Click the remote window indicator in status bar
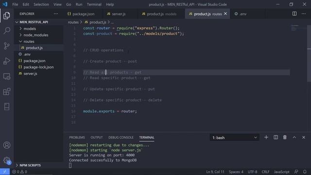 (5, 172)
